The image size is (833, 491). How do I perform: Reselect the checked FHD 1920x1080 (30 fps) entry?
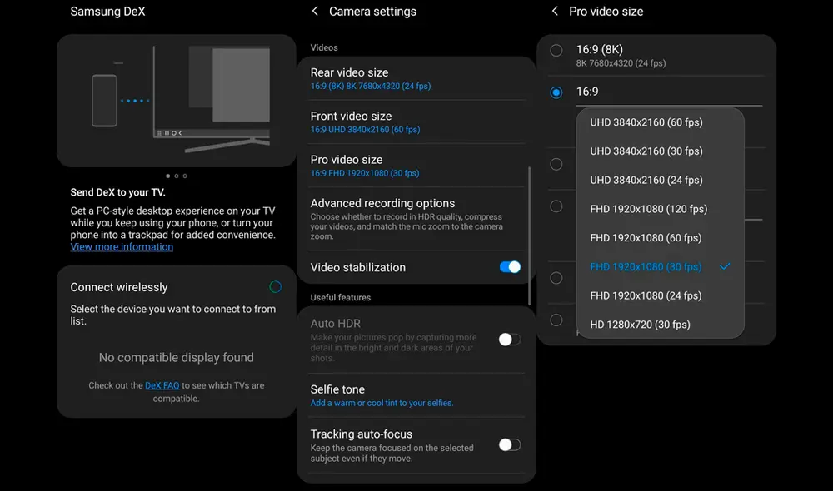point(646,266)
